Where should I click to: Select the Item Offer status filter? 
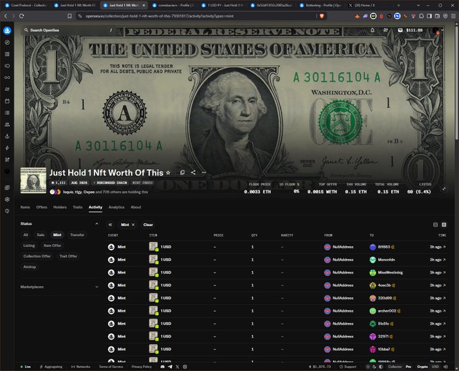(53, 246)
